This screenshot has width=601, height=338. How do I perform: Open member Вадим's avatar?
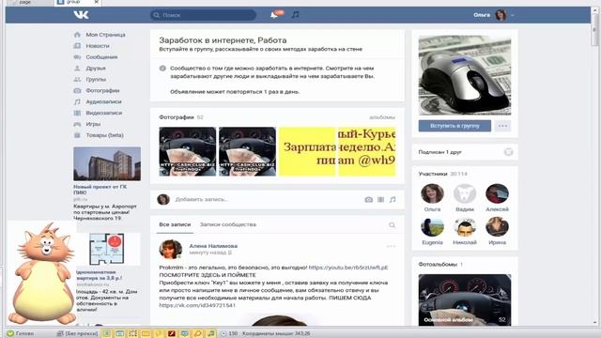click(x=465, y=193)
